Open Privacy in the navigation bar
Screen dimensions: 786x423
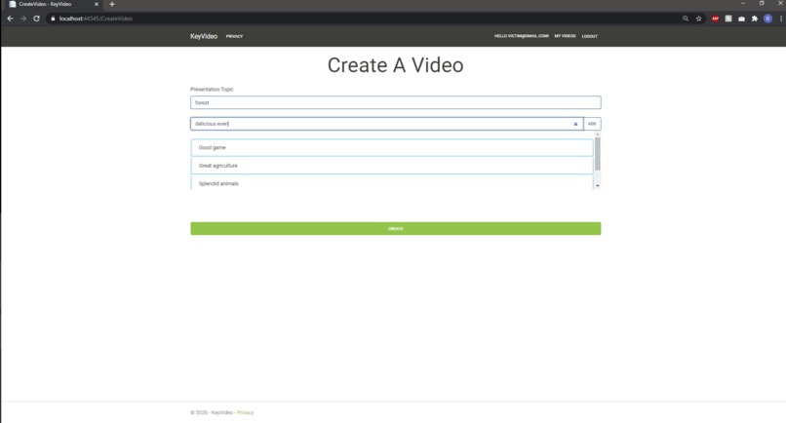pyautogui.click(x=234, y=36)
